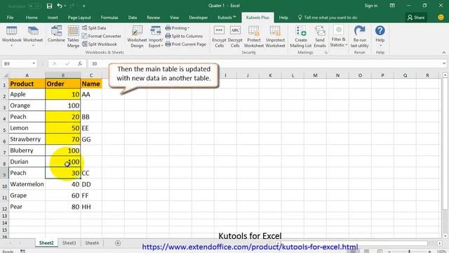Click the Zoom slider in status bar
Screen dimensions: 449x253
pyautogui.click(x=410, y=252)
